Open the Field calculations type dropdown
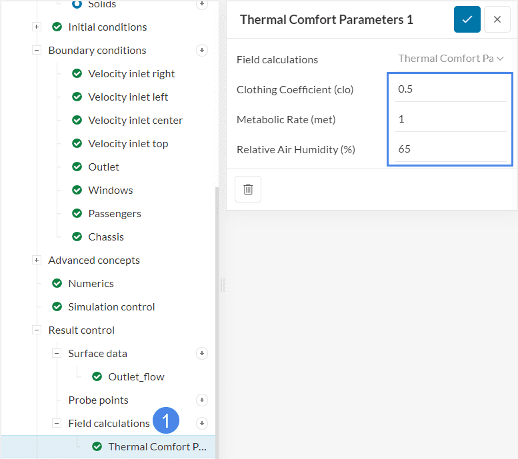Viewport: 518px width, 459px height. (x=451, y=59)
